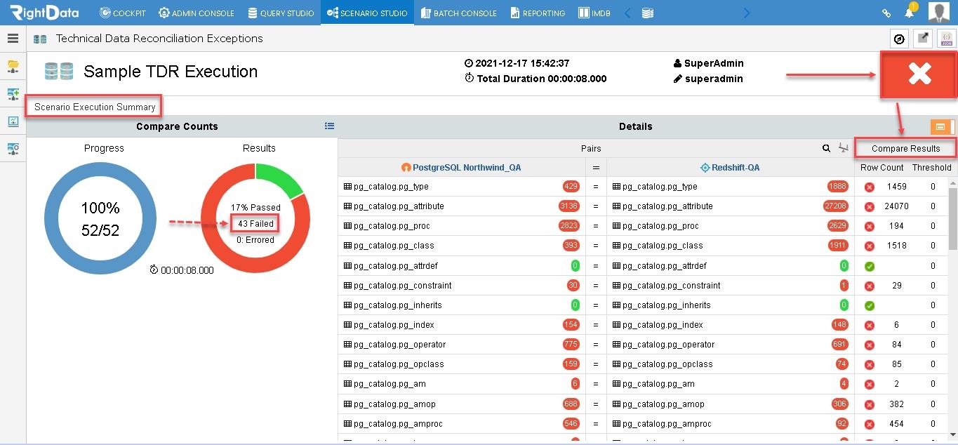Click the JSON export icon below the avatar
The image size is (958, 445).
[945, 39]
